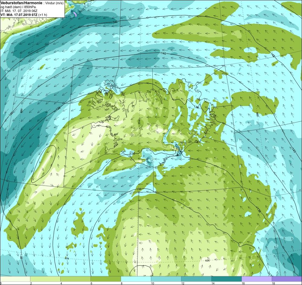Click the title line 'Veðurstofan/Harmonie : Vindur (m/s)'
This screenshot has height=285, width=302.
[x=32, y=3]
